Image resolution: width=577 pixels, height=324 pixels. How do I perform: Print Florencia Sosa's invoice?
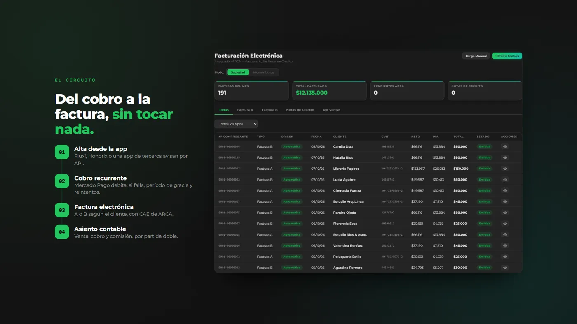pyautogui.click(x=505, y=224)
